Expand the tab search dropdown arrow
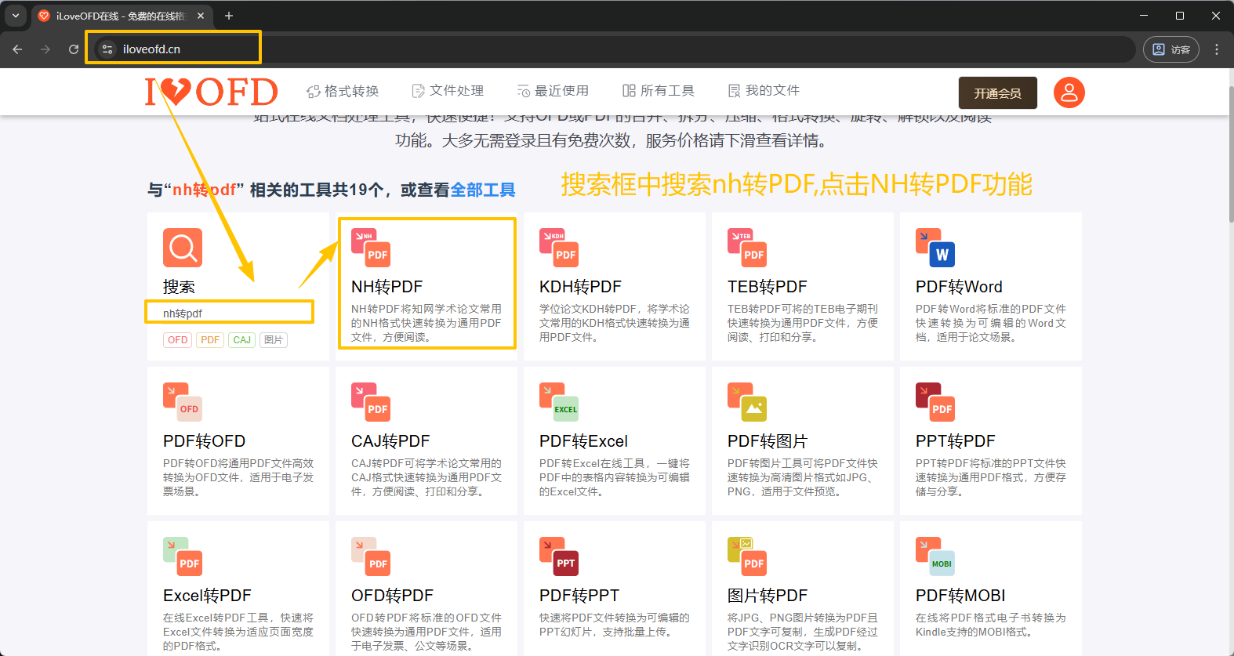 (16, 16)
